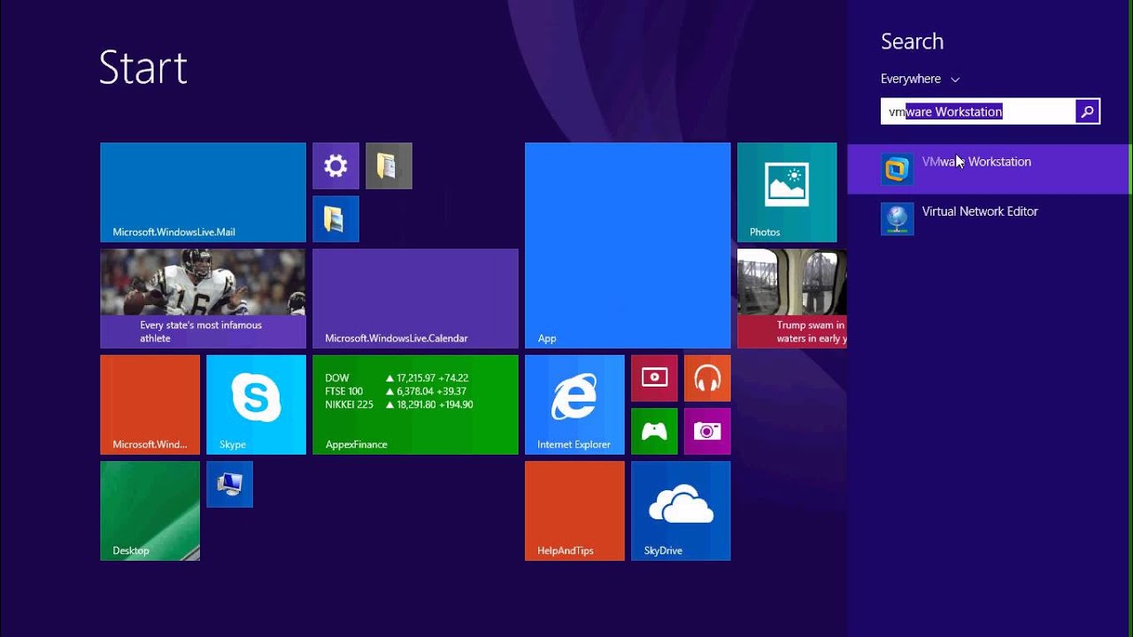The height and width of the screenshot is (637, 1133).
Task: Open the Photos tile
Action: [x=787, y=192]
